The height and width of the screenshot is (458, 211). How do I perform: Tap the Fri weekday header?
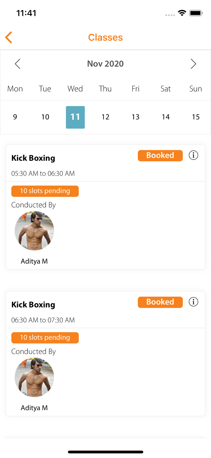[135, 89]
